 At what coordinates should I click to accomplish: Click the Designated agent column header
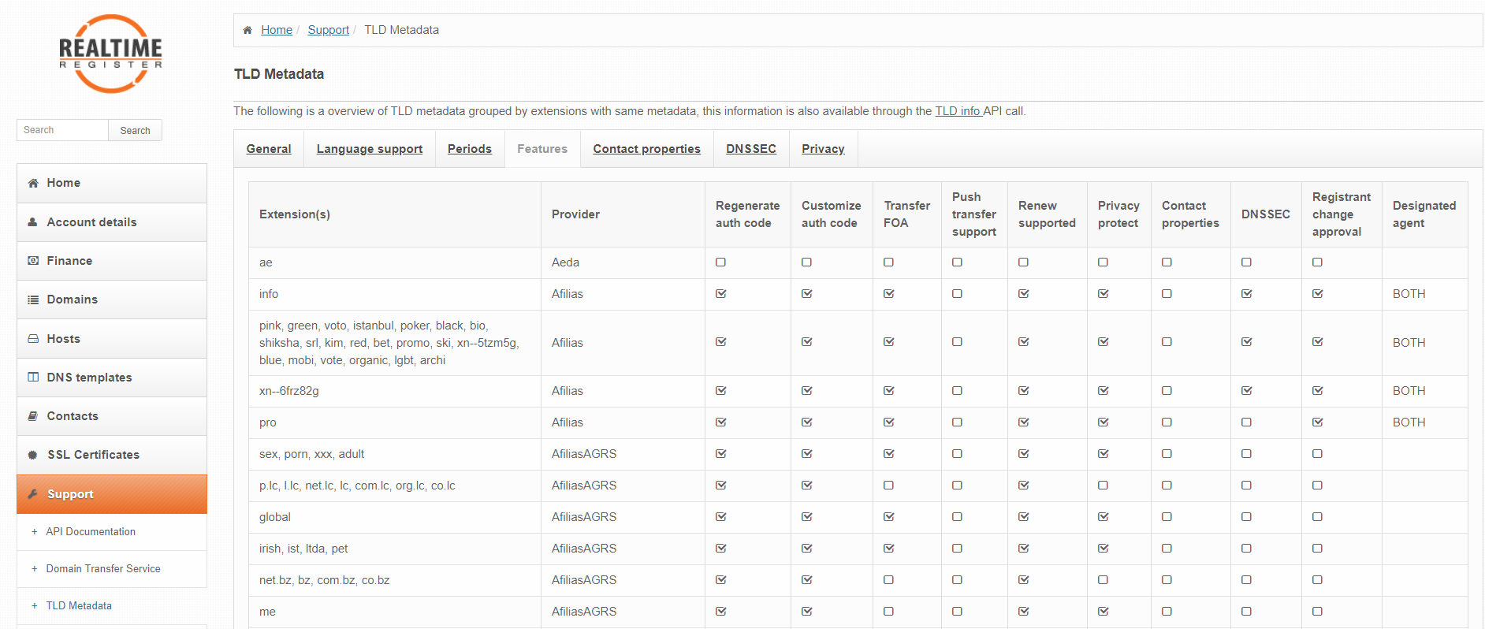pos(1424,214)
